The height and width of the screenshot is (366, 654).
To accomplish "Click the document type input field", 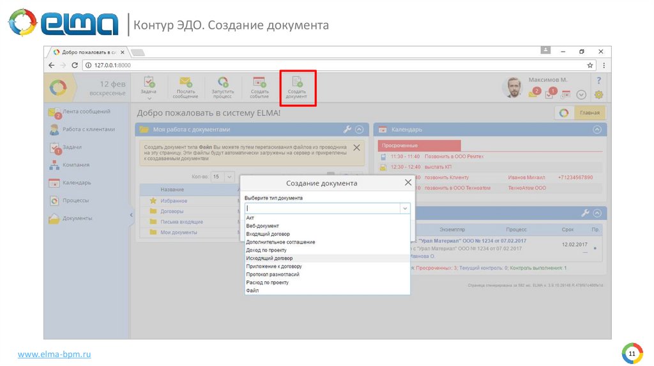I will [x=322, y=209].
